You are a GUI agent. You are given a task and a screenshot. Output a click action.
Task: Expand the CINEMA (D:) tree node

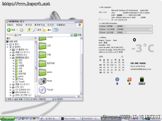pyautogui.click(x=10, y=55)
